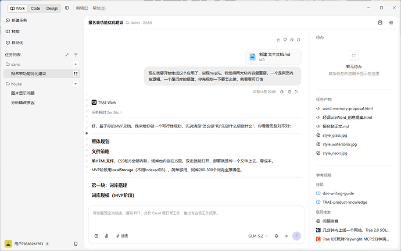Expand the houtai folder
This screenshot has height=251, width=401.
coord(14,84)
